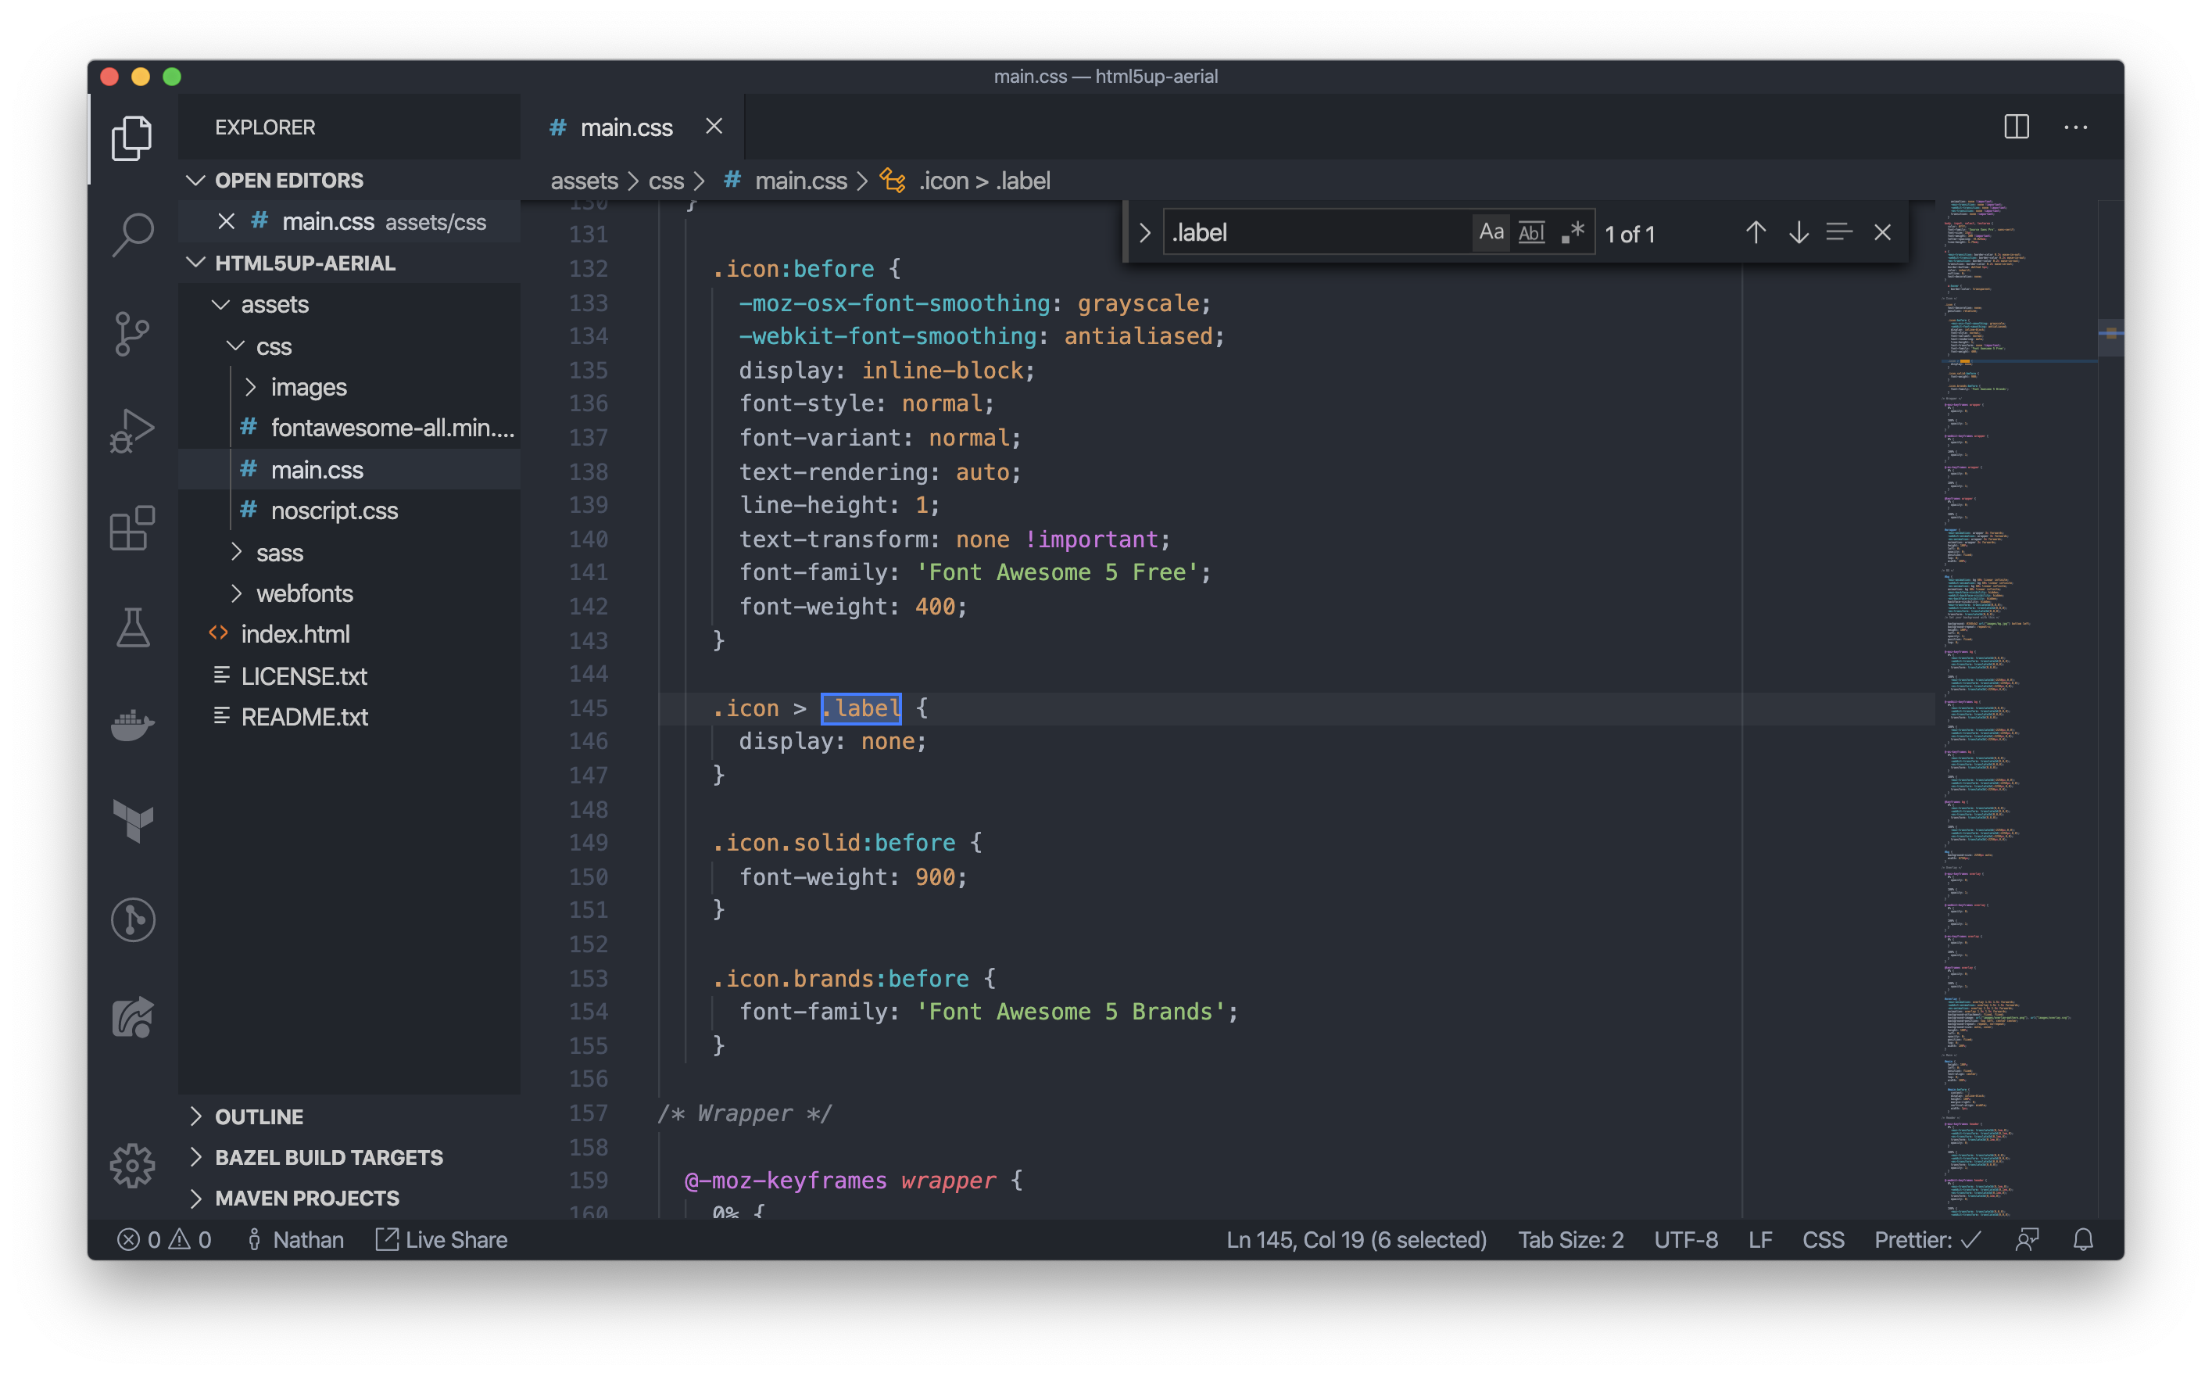Image resolution: width=2212 pixels, height=1376 pixels.
Task: Expand the sass folder
Action: point(279,553)
